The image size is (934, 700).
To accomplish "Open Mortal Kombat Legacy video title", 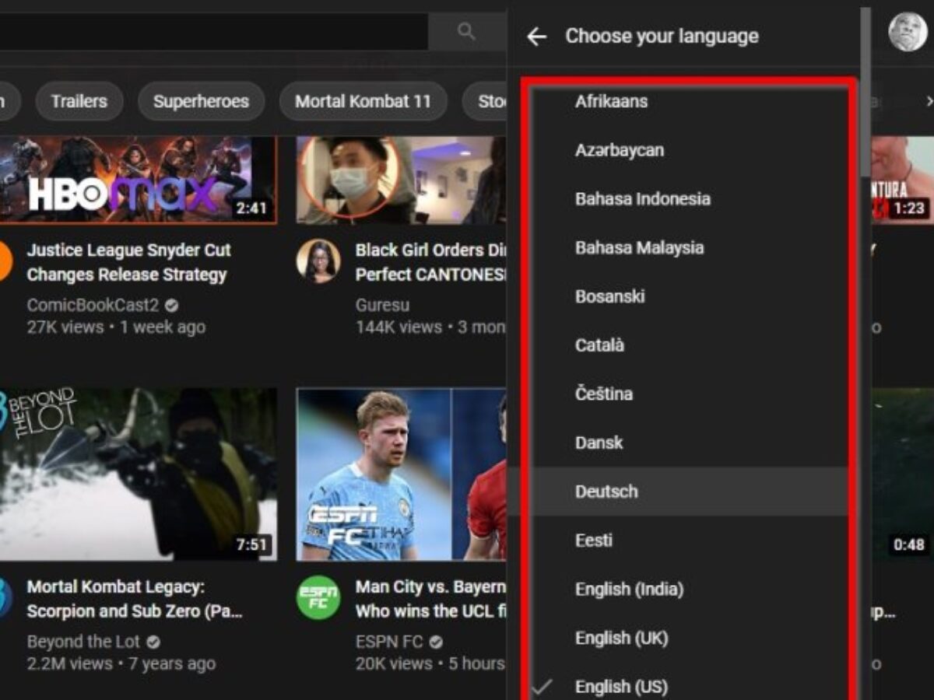I will pos(135,599).
